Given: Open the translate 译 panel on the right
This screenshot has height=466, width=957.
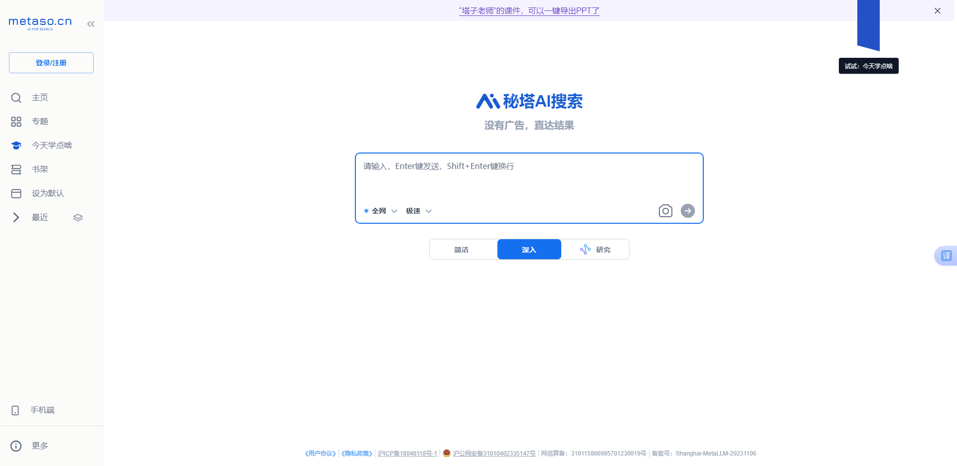Looking at the screenshot, I should point(946,256).
